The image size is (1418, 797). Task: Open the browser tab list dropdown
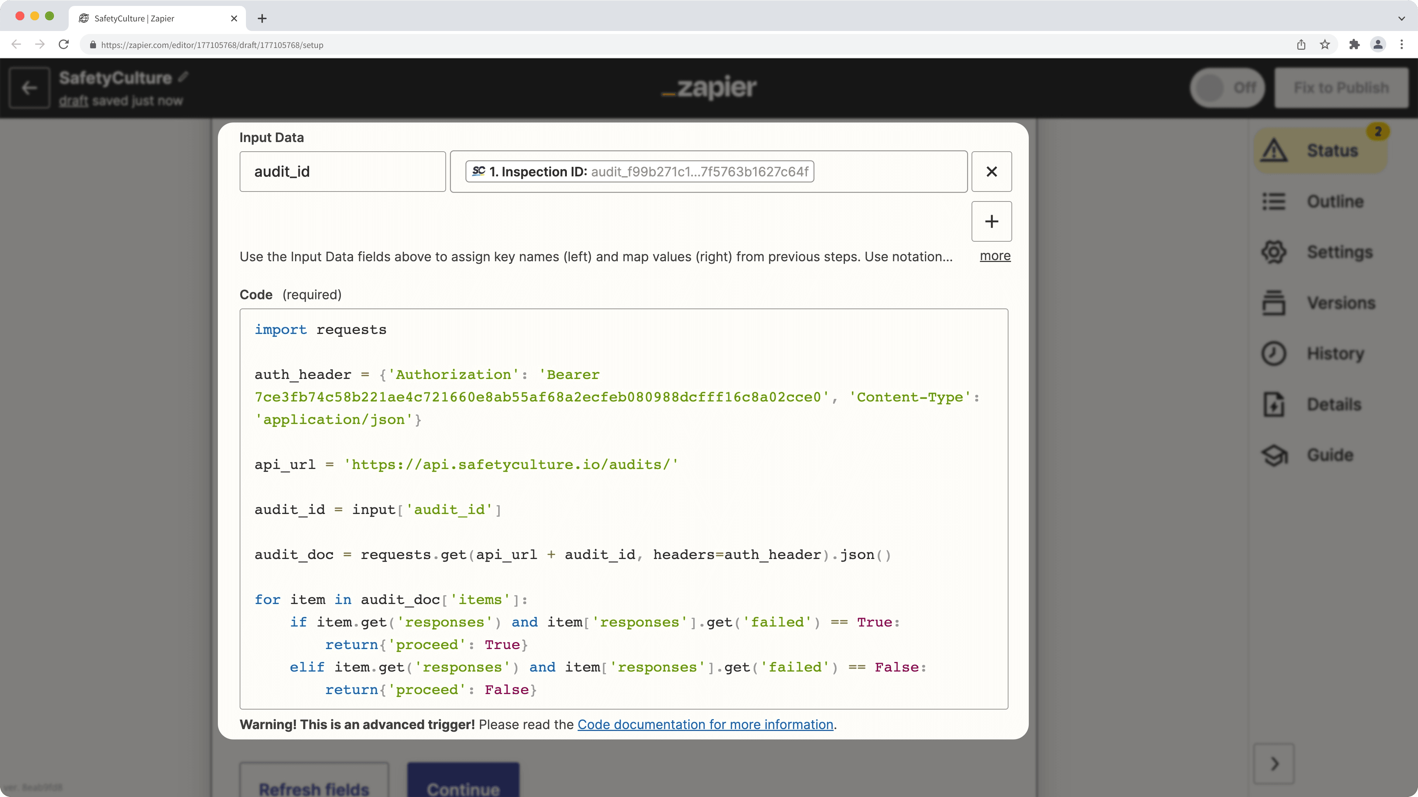(1401, 18)
